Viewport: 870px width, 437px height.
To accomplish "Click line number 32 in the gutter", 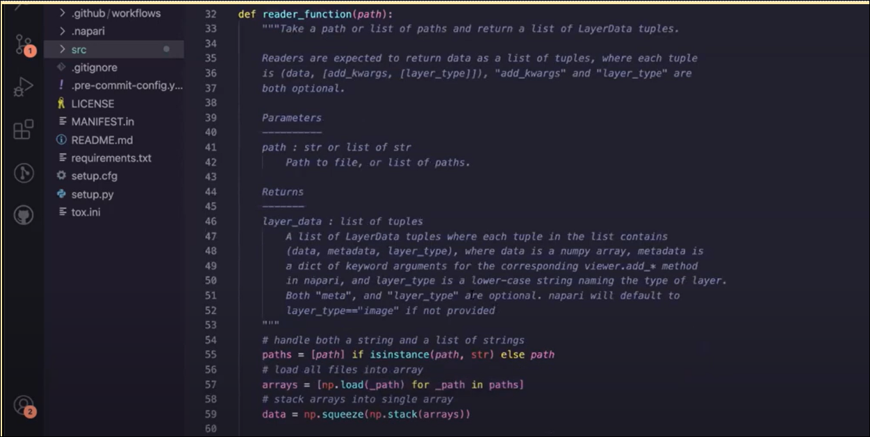I will click(210, 14).
